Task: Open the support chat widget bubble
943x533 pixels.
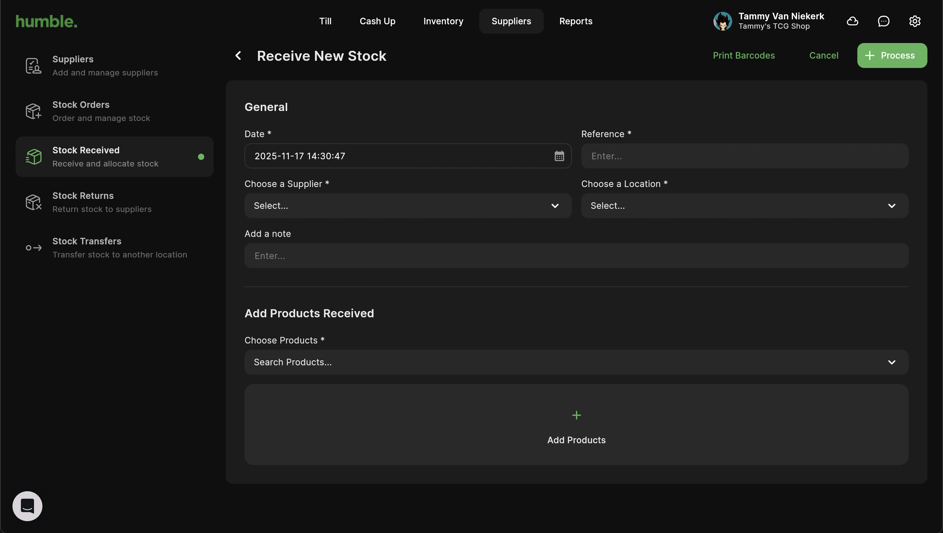Action: [27, 506]
